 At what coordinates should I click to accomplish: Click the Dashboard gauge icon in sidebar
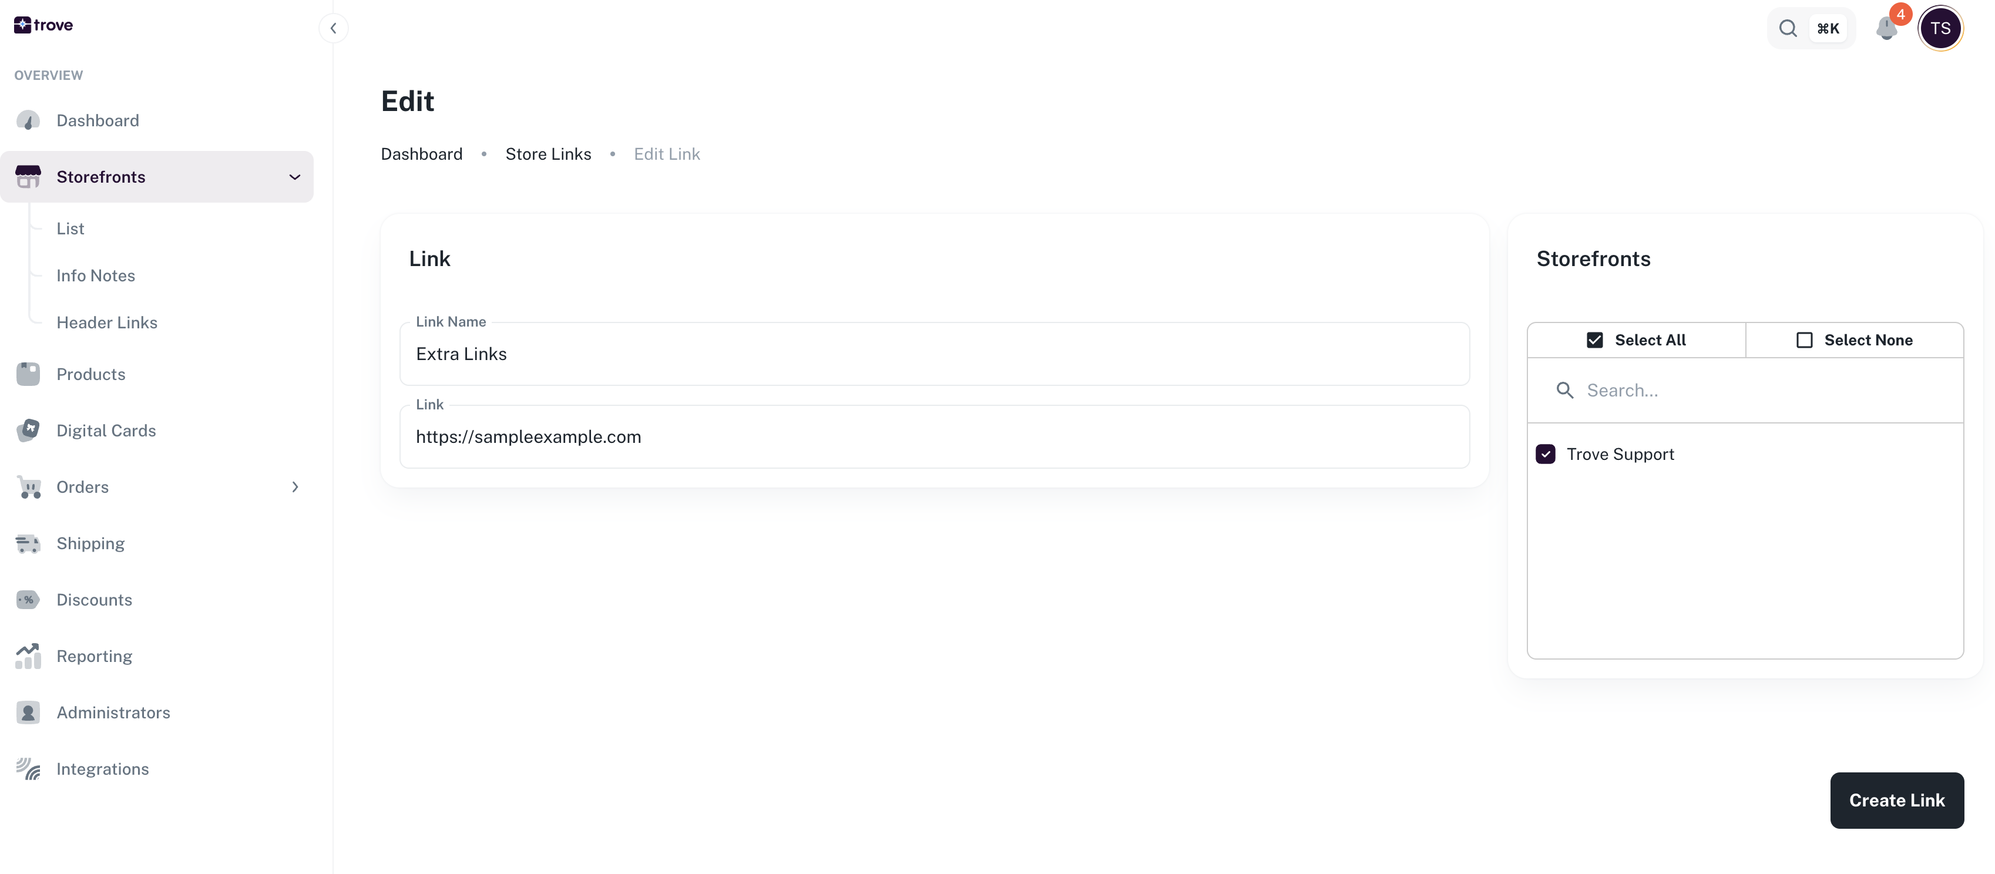pos(28,121)
